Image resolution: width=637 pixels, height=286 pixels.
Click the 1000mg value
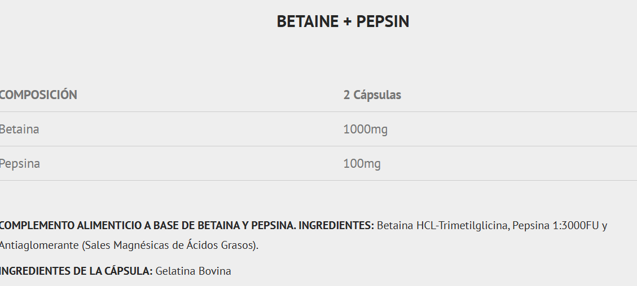pyautogui.click(x=365, y=129)
